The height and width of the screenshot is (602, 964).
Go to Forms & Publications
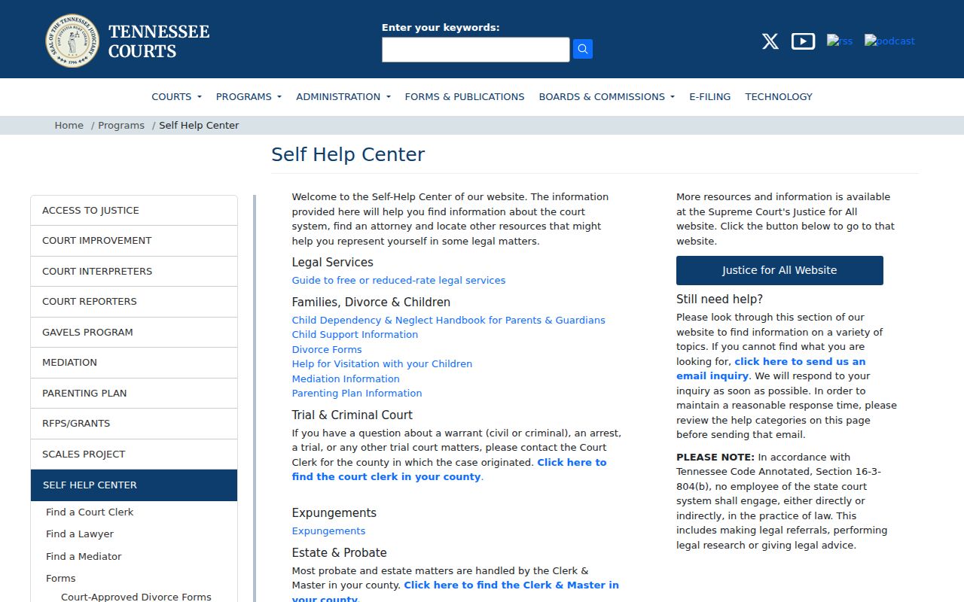465,96
